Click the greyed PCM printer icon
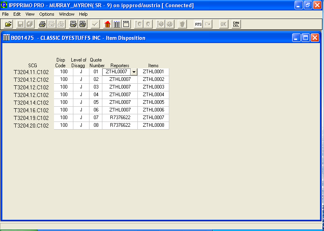 click(x=52, y=25)
